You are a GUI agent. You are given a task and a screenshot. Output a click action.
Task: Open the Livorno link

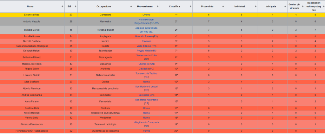(x=146, y=15)
